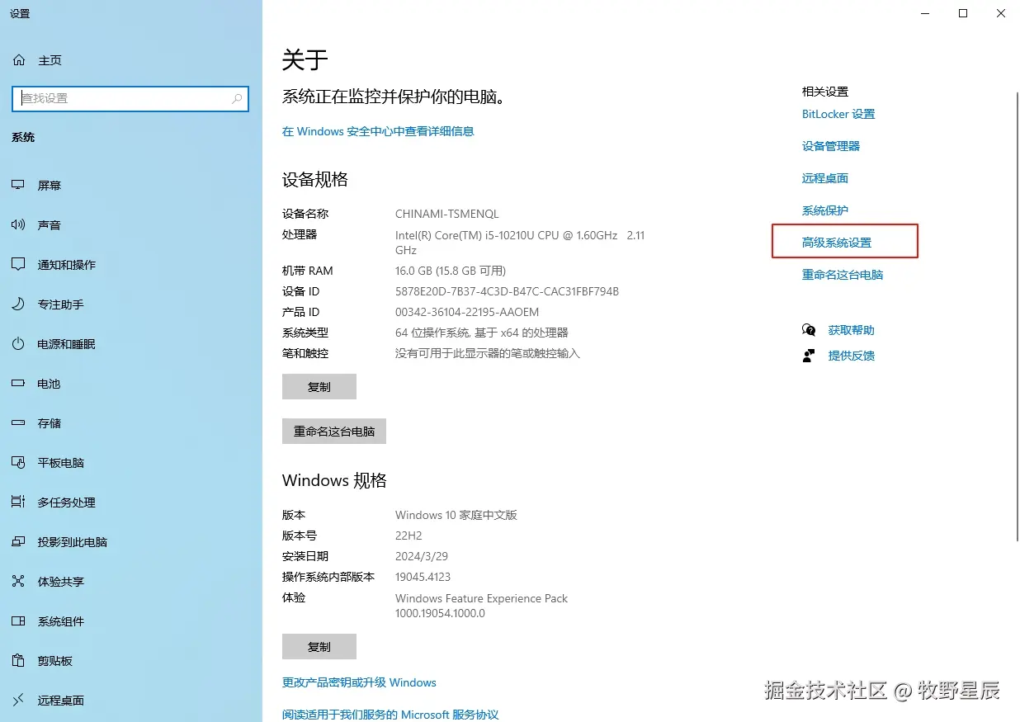Click the 16.0 GB RAM value

pos(451,271)
